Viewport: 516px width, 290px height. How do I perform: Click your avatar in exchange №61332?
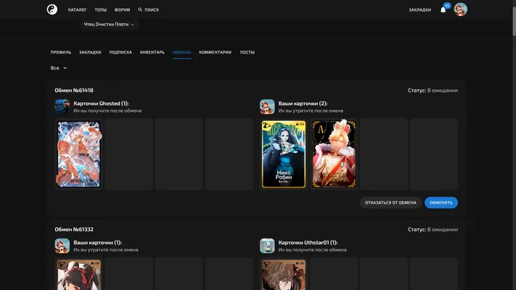[62, 246]
